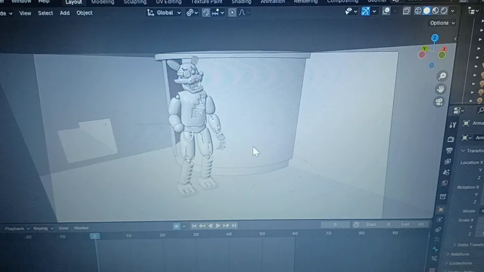Open the viewport View menu
This screenshot has height=272, width=484.
click(25, 13)
